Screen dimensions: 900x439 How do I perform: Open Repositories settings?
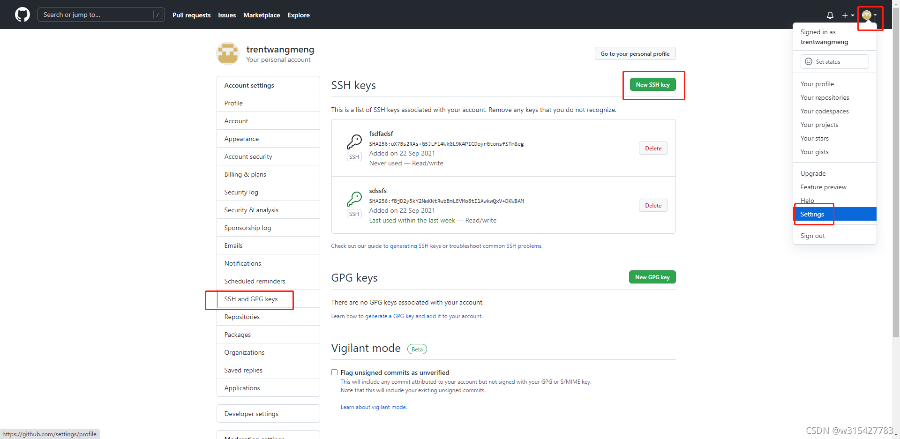click(268, 317)
